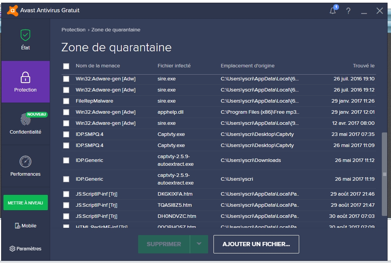Click the Supprimer button
391x263 pixels.
pos(164,244)
